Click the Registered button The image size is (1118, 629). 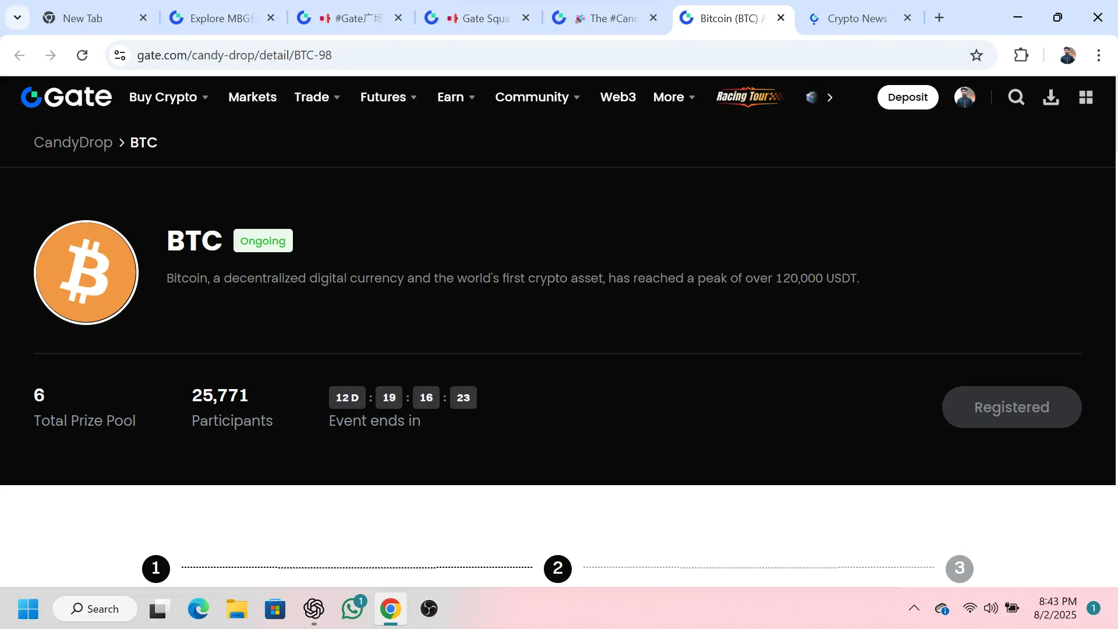[x=1011, y=407]
